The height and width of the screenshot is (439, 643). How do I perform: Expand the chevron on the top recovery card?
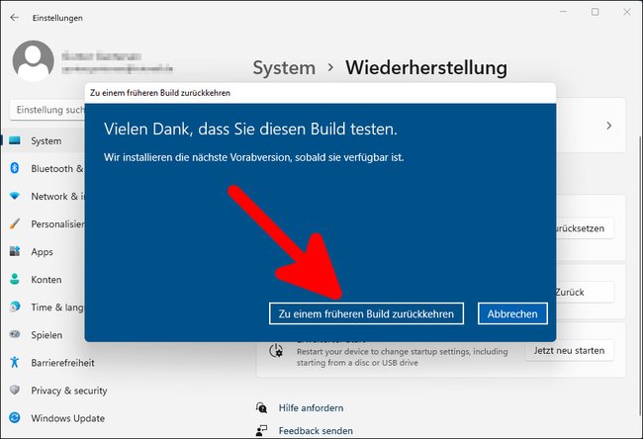pyautogui.click(x=609, y=126)
